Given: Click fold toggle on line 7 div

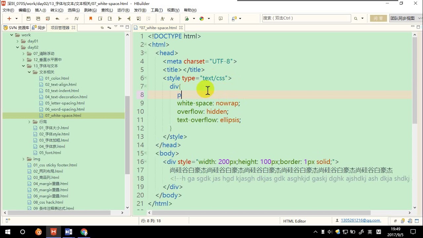Looking at the screenshot, I should click(x=146, y=86).
